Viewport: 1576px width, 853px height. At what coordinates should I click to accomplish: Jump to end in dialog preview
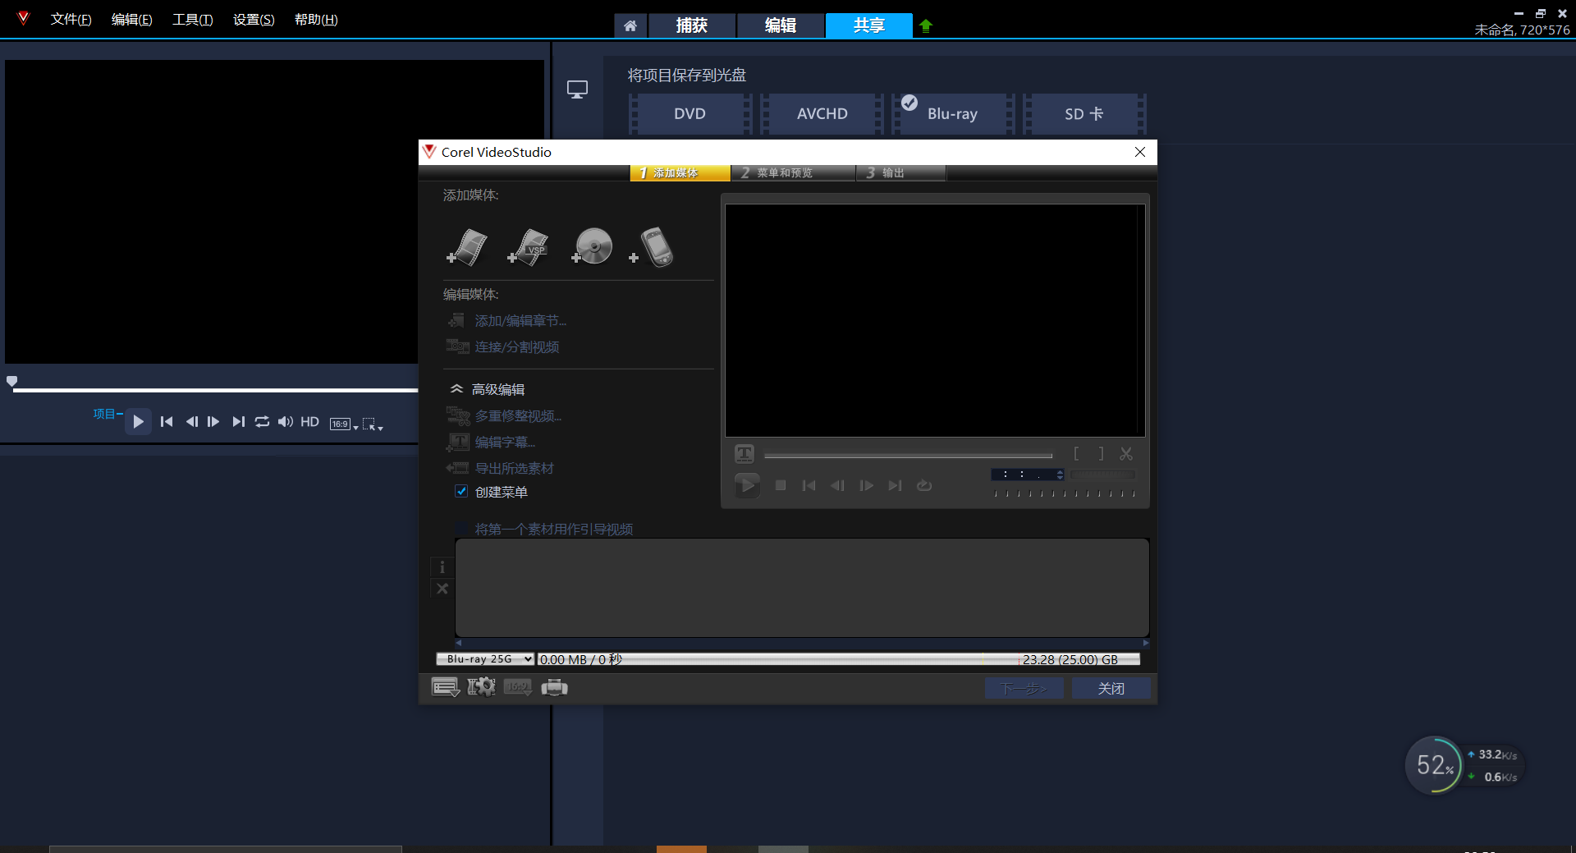tap(895, 485)
